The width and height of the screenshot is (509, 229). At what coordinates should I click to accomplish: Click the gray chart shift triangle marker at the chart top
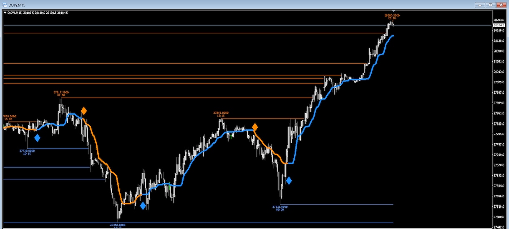point(393,11)
